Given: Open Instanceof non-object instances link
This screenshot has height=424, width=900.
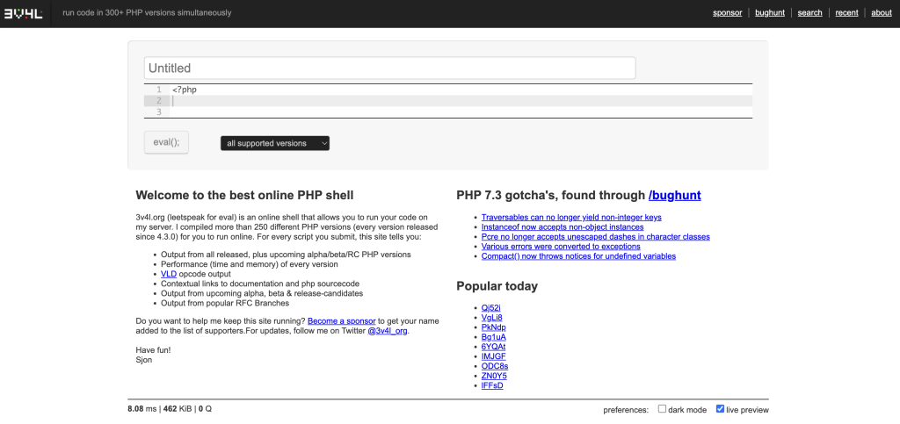Looking at the screenshot, I should (x=562, y=226).
